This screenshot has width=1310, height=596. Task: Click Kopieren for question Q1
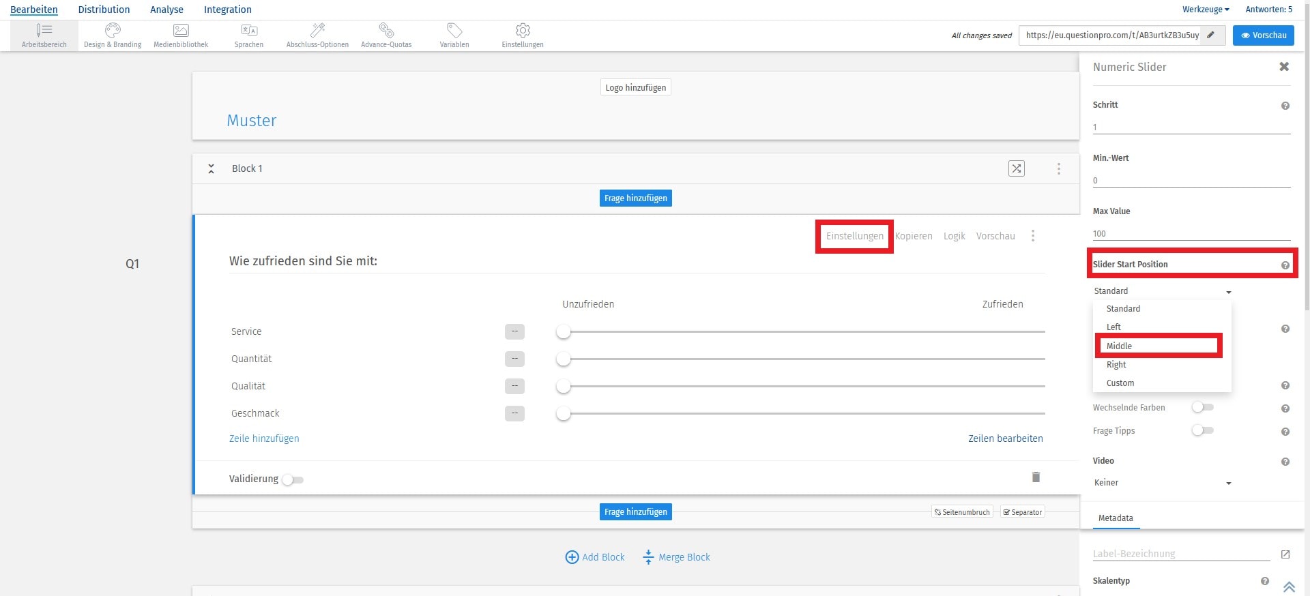pos(914,236)
